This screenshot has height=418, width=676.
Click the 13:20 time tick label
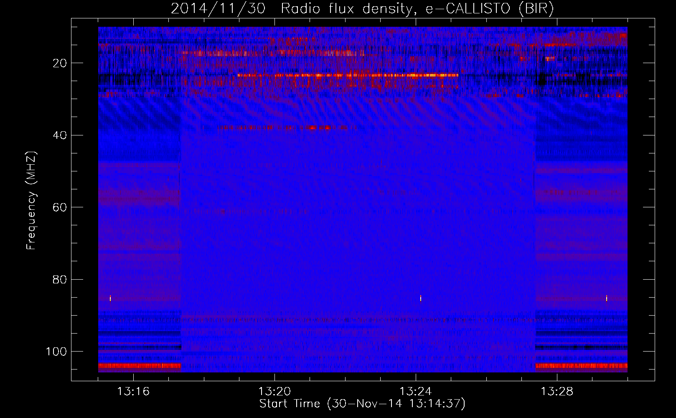pyautogui.click(x=274, y=392)
